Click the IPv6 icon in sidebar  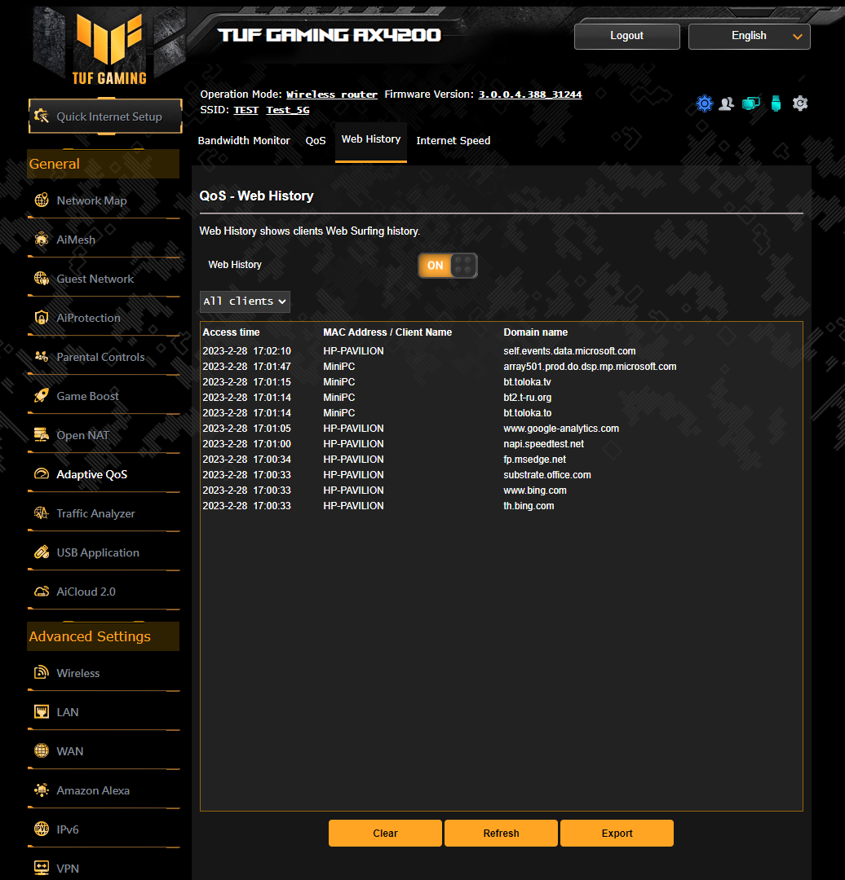coord(42,829)
